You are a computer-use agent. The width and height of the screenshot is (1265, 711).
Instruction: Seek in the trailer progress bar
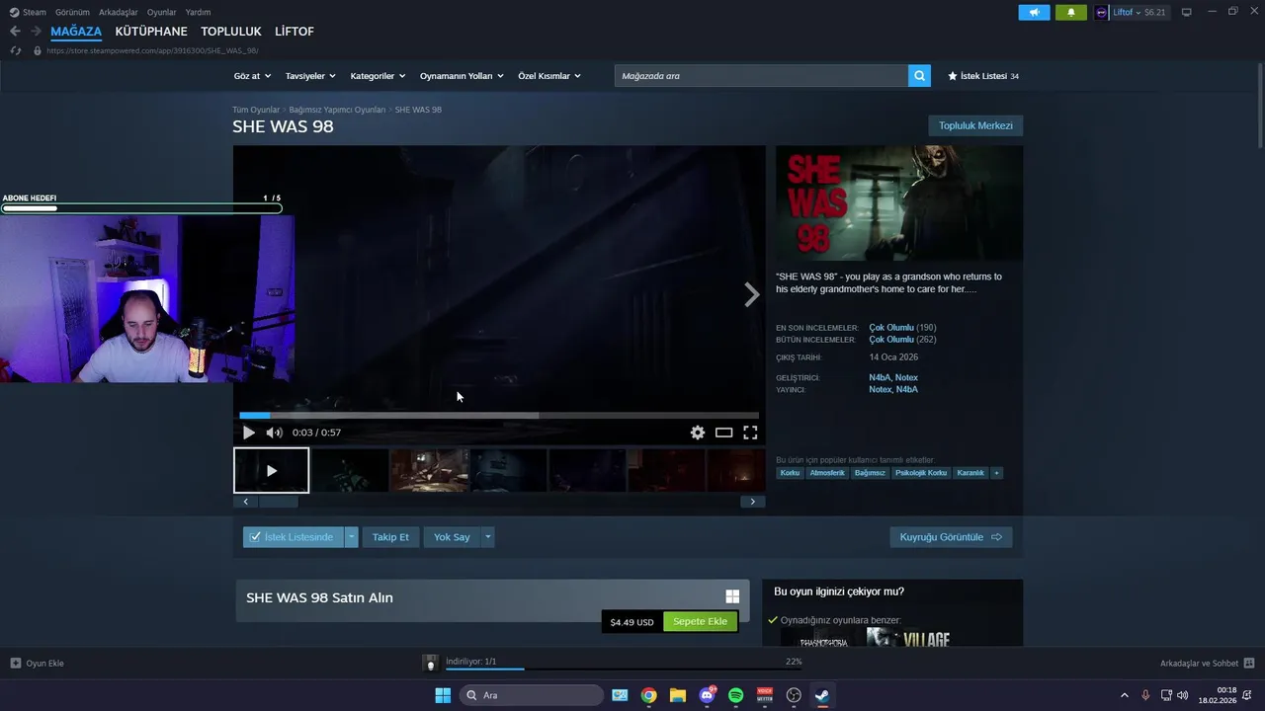[x=499, y=416]
